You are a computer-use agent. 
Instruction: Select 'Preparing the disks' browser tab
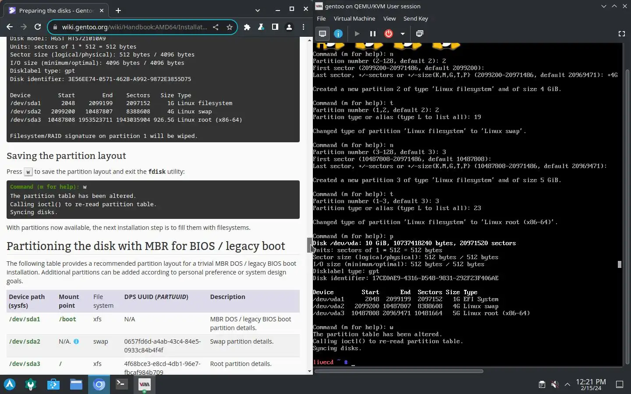coord(57,10)
